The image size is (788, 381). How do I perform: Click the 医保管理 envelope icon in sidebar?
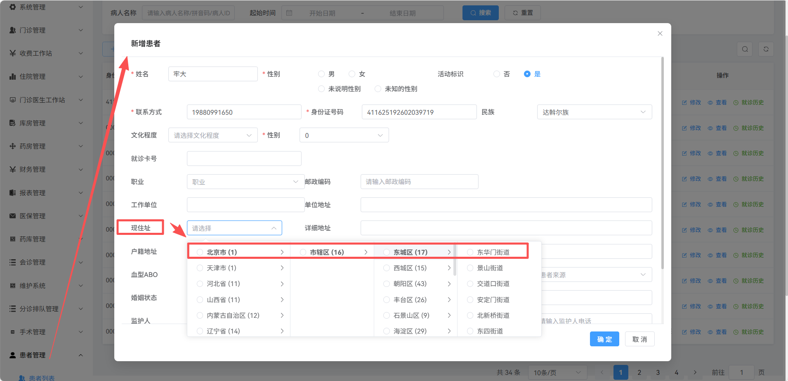12,216
